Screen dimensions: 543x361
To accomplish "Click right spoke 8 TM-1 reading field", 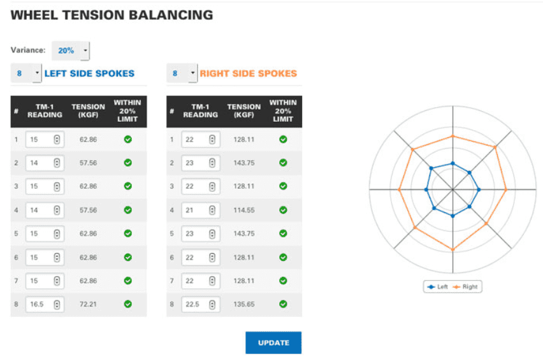I will [x=195, y=304].
